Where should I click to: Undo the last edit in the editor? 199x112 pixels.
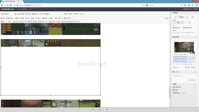click(77, 22)
